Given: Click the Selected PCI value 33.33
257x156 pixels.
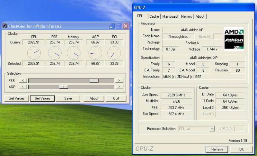Looking at the screenshot, I should (114, 63).
